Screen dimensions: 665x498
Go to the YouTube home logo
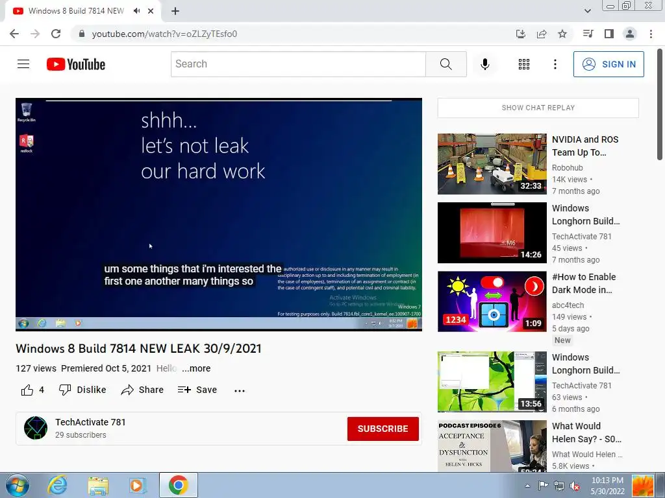76,64
